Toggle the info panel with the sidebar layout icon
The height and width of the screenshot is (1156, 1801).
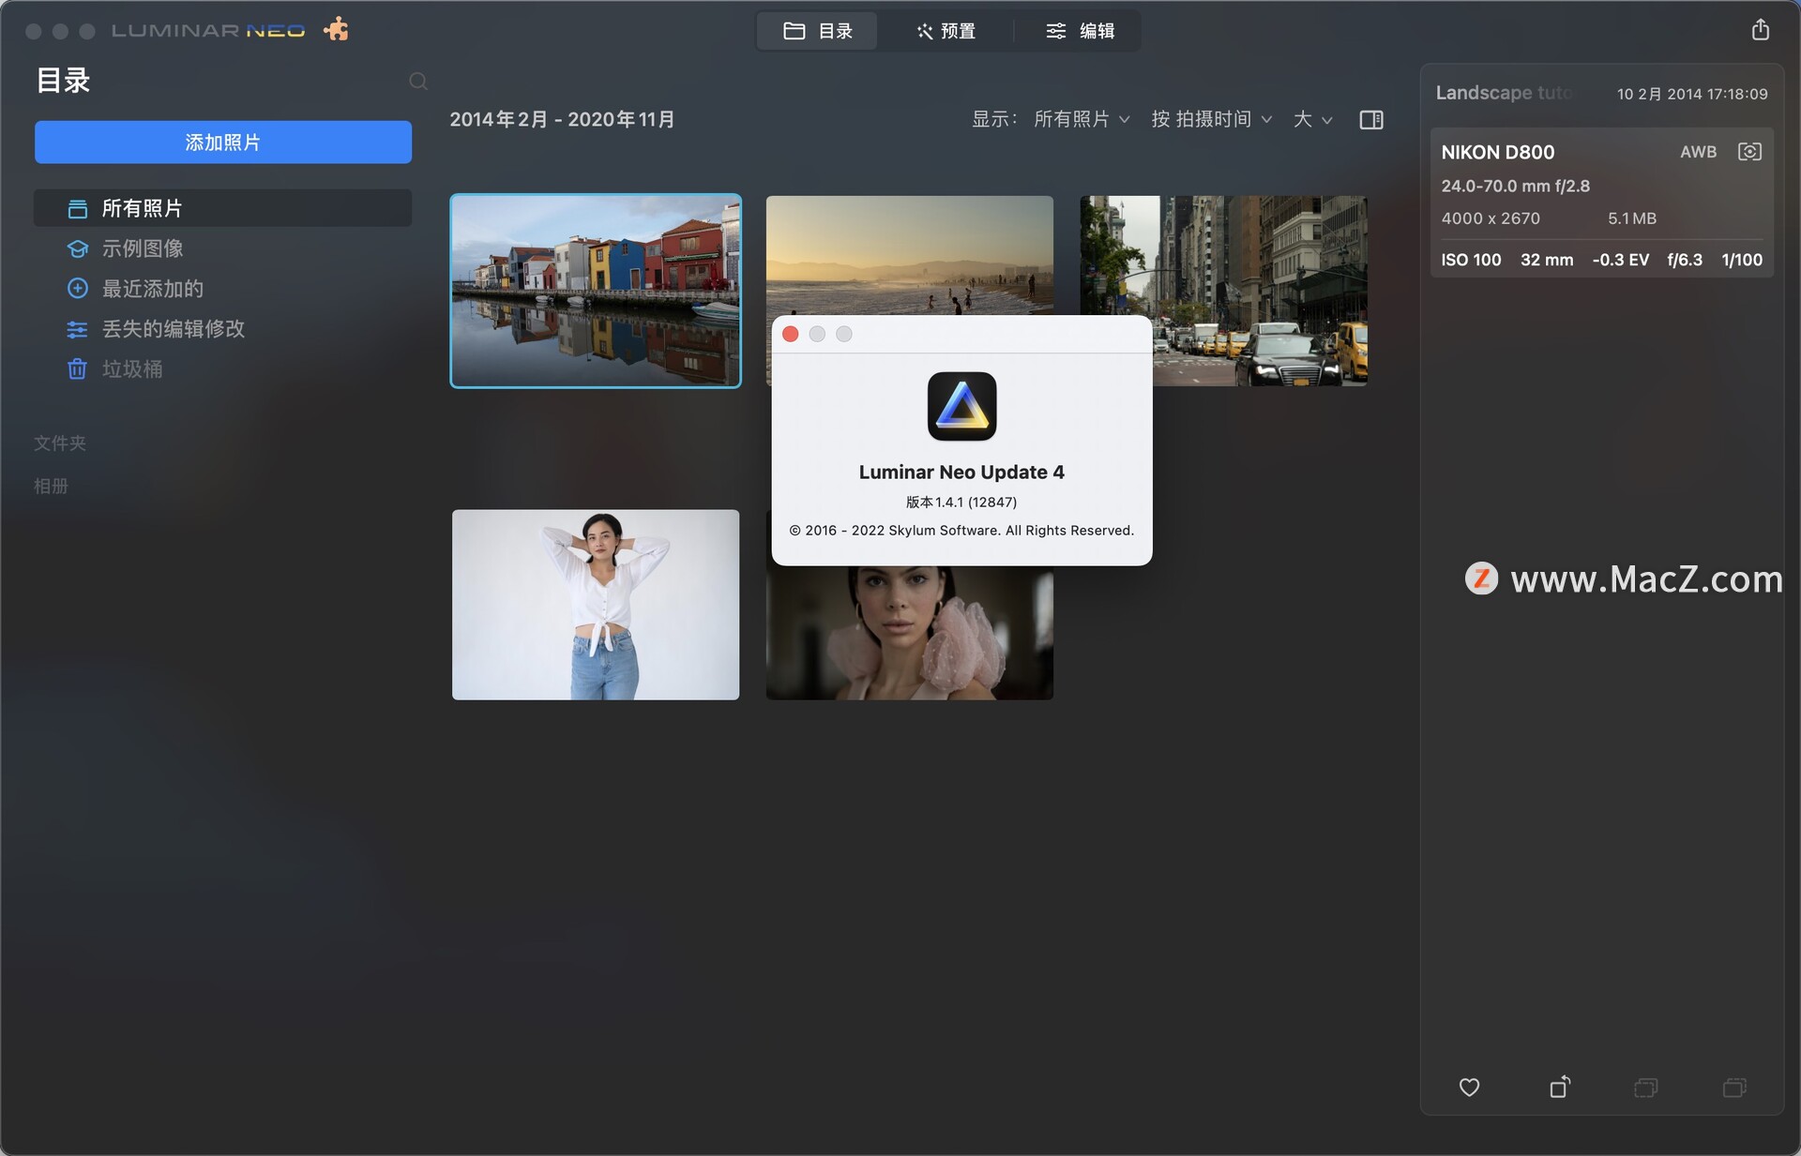coord(1370,119)
